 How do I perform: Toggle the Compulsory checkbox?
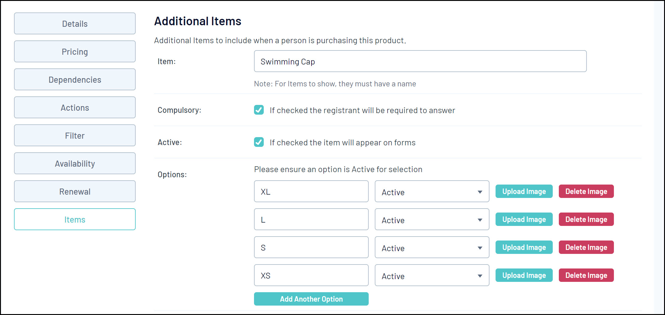[259, 110]
